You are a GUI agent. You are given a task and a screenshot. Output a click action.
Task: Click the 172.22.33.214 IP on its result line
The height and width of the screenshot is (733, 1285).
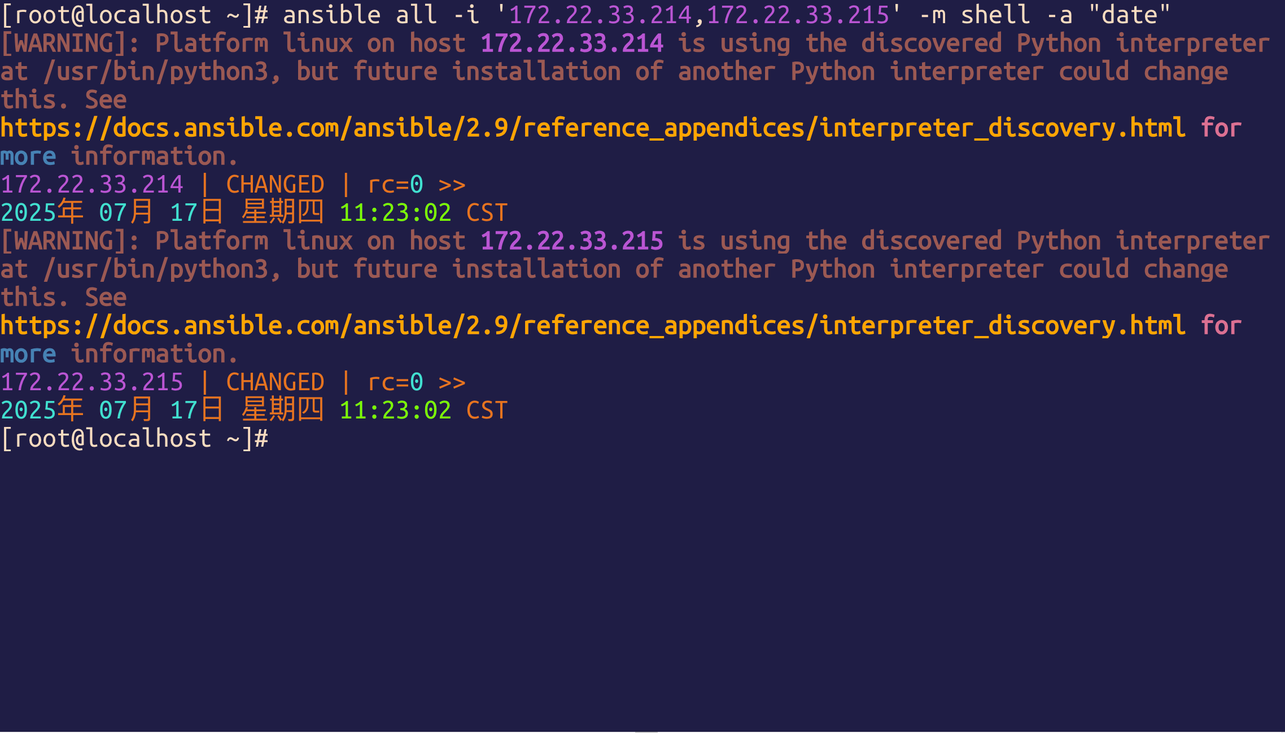[x=92, y=185]
